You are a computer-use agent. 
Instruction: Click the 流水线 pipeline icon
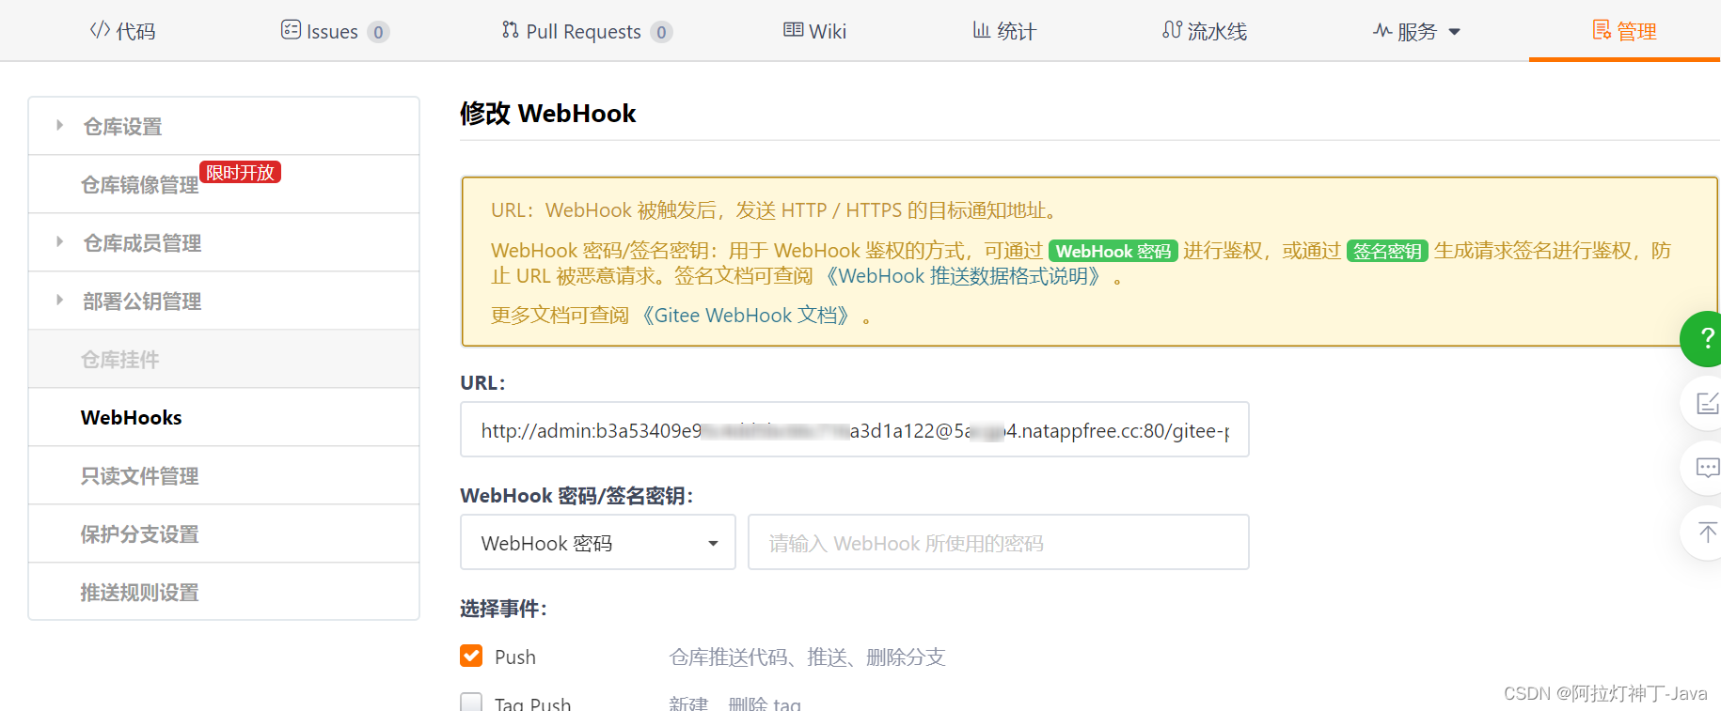tap(1172, 30)
